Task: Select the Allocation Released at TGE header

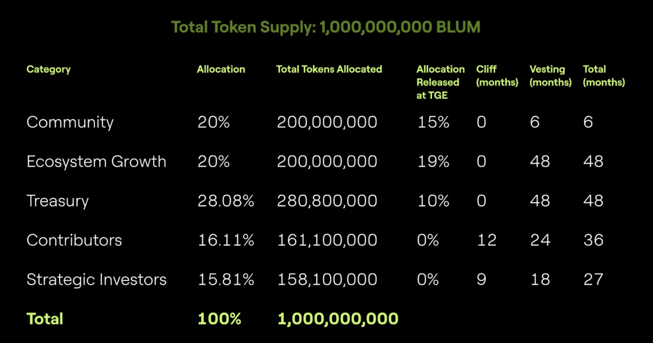Action: point(440,82)
